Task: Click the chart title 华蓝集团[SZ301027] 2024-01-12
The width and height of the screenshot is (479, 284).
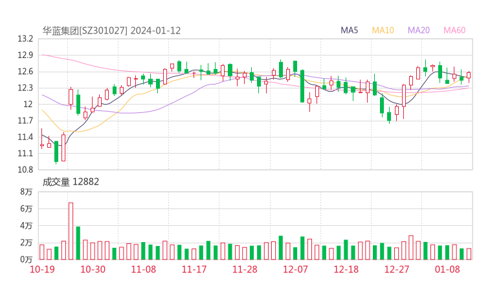Action: [x=111, y=31]
